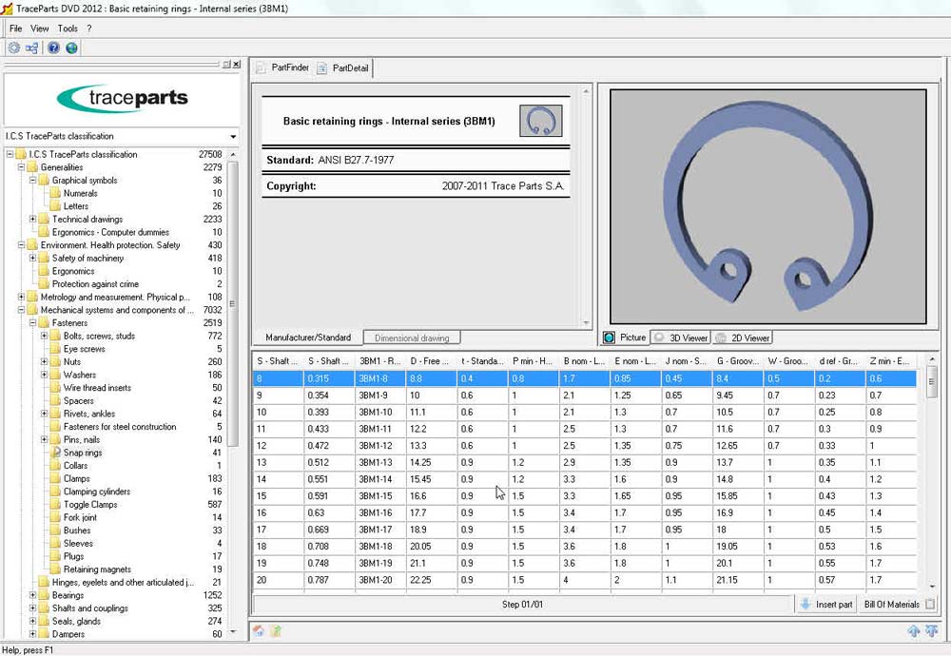951x656 pixels.
Task: Expand the Bolts, screws, studs node
Action: pyautogui.click(x=45, y=336)
